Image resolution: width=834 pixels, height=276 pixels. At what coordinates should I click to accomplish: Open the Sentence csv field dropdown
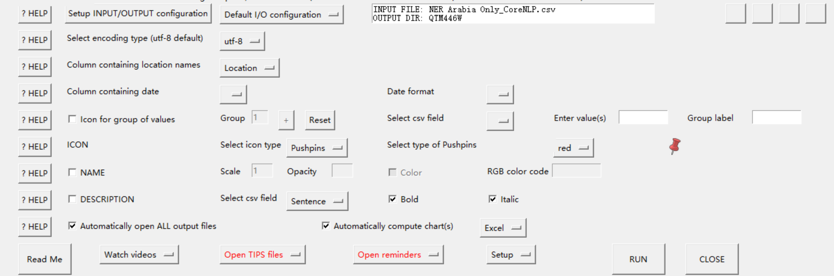(317, 201)
